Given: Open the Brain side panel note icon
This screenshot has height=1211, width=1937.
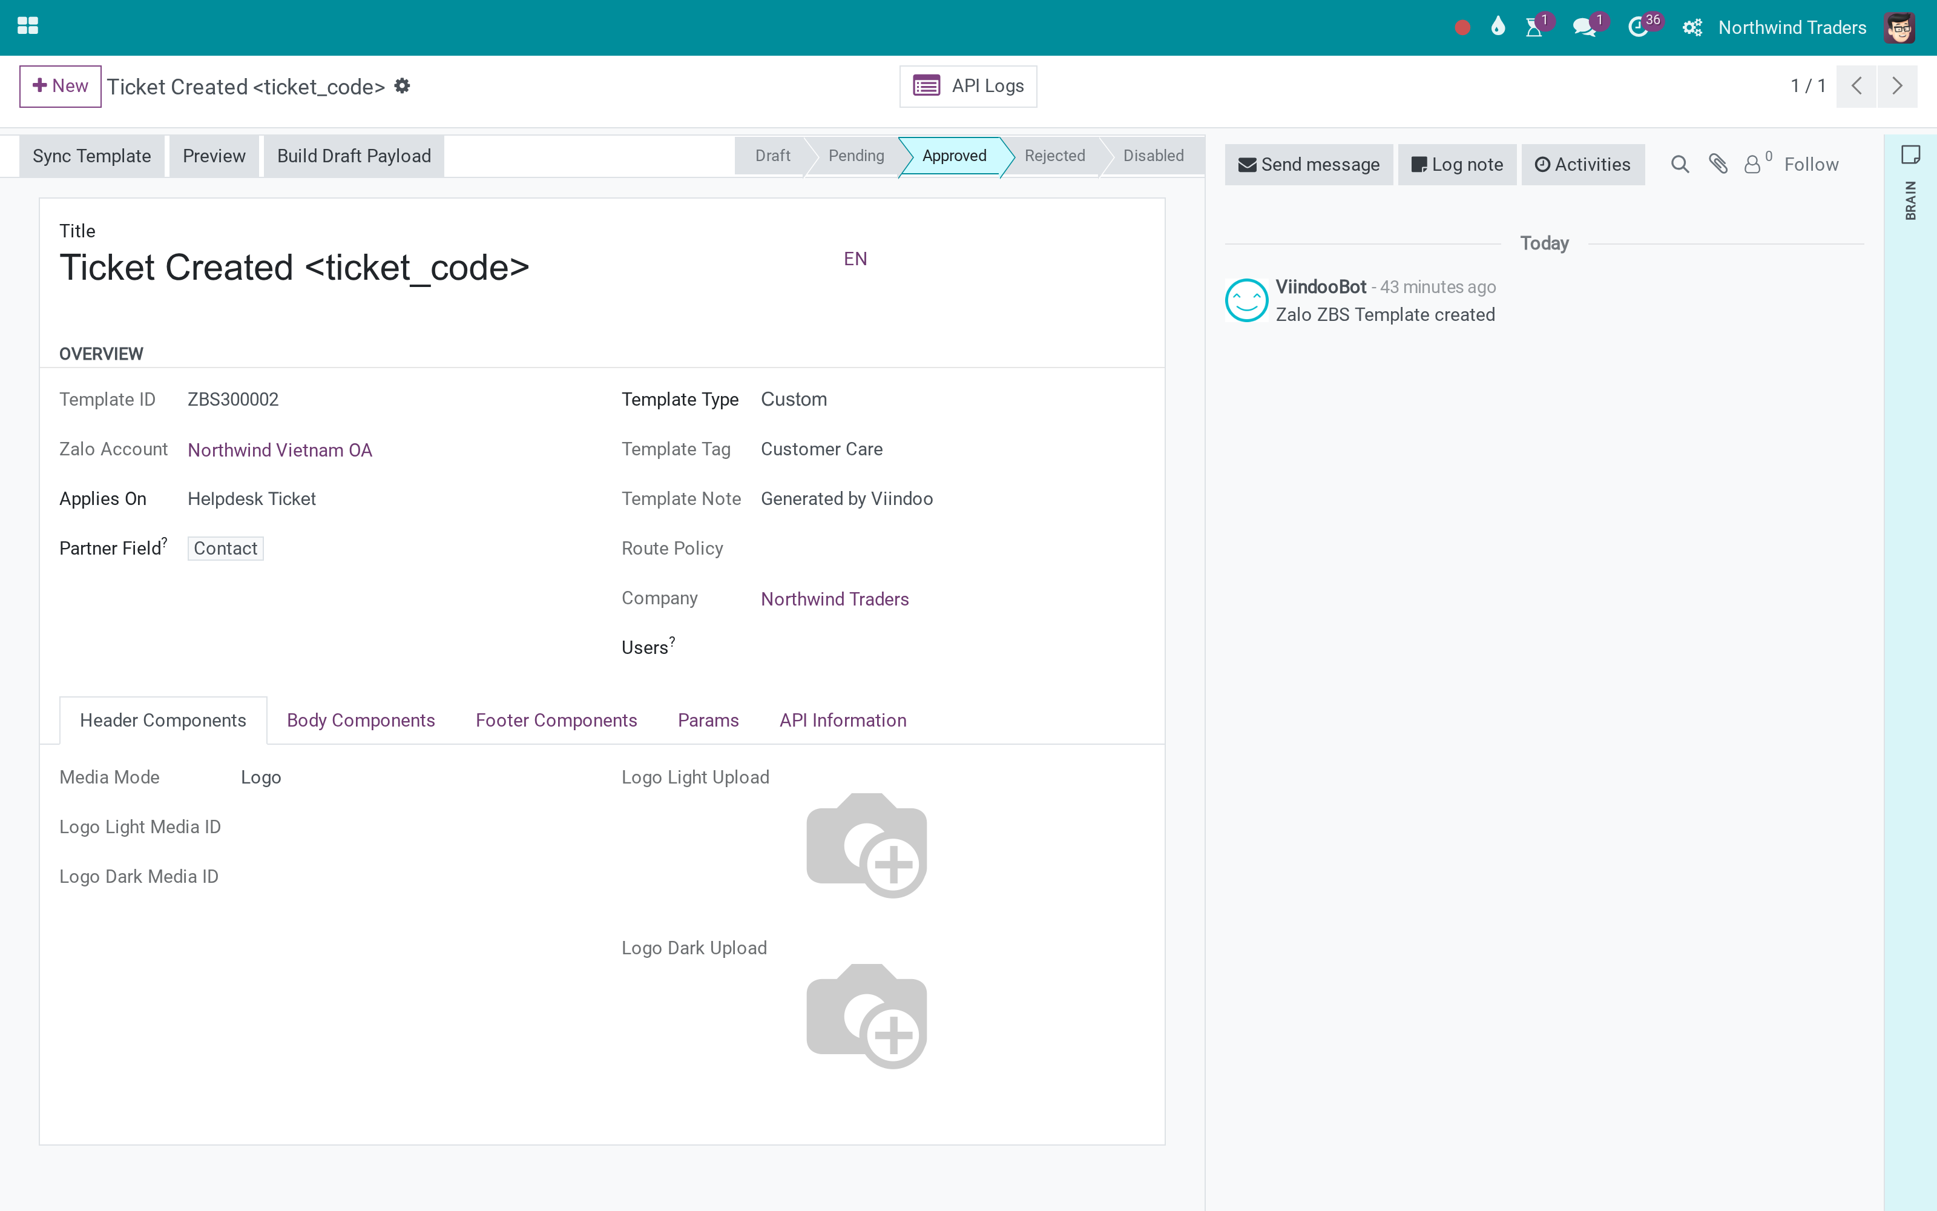Looking at the screenshot, I should (x=1910, y=154).
